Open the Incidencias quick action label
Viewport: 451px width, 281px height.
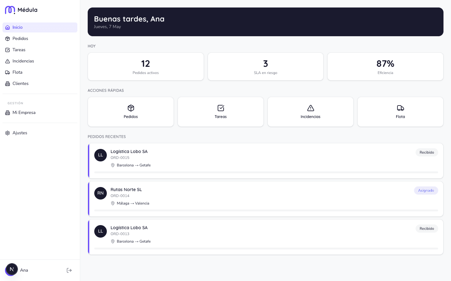[311, 117]
